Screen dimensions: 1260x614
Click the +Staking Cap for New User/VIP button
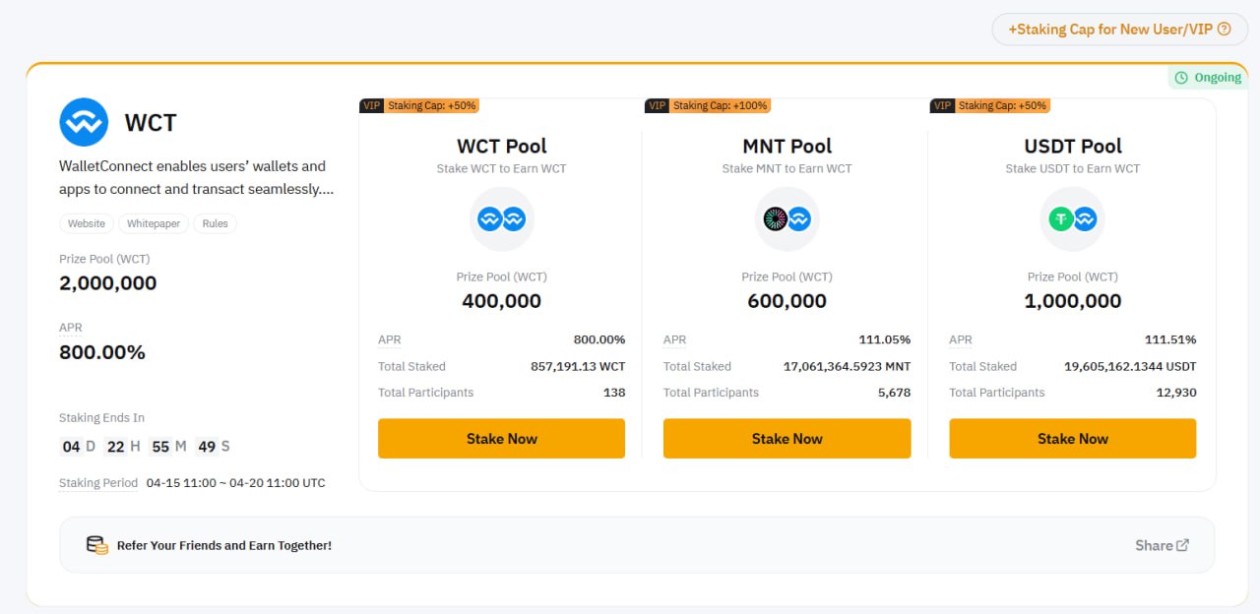pyautogui.click(x=1120, y=30)
